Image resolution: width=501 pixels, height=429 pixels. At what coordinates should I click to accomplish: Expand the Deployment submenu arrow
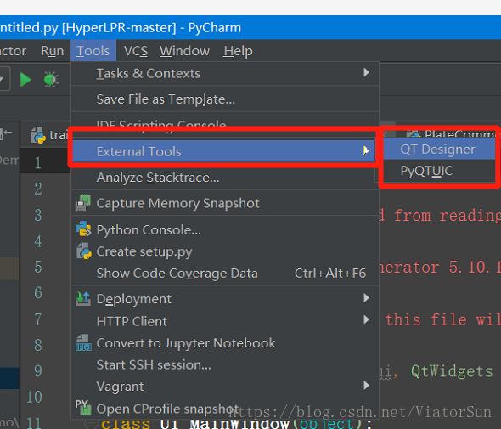[x=366, y=298]
